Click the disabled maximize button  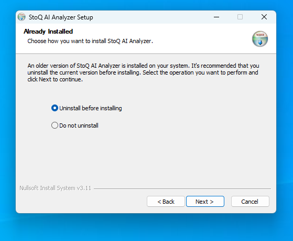(x=240, y=17)
